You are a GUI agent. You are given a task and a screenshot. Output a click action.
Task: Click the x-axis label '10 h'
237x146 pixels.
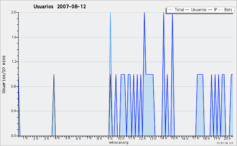point(121,138)
